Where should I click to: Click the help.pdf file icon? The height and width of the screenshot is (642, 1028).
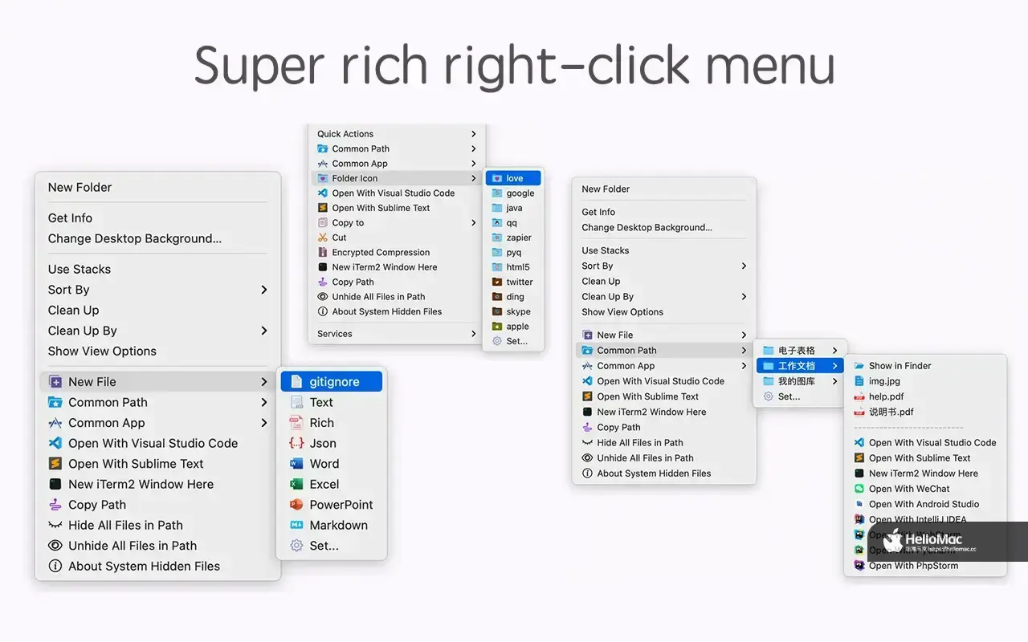click(x=859, y=396)
